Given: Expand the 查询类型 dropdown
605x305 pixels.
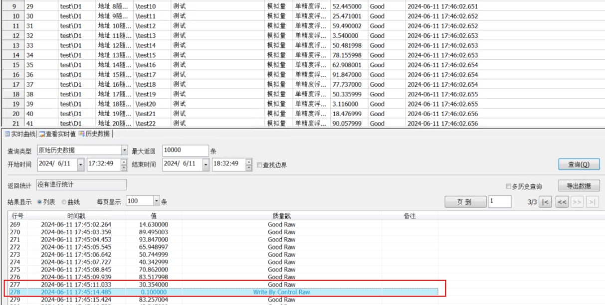Looking at the screenshot, I should [125, 150].
